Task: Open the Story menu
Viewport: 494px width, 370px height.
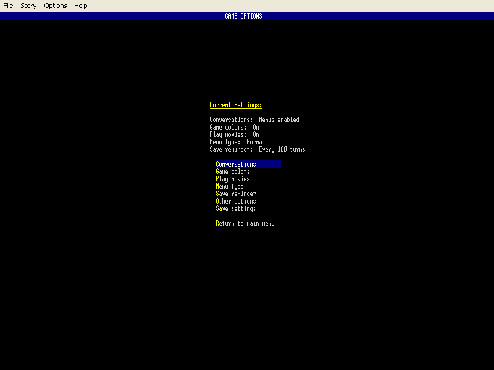Action: pyautogui.click(x=28, y=6)
